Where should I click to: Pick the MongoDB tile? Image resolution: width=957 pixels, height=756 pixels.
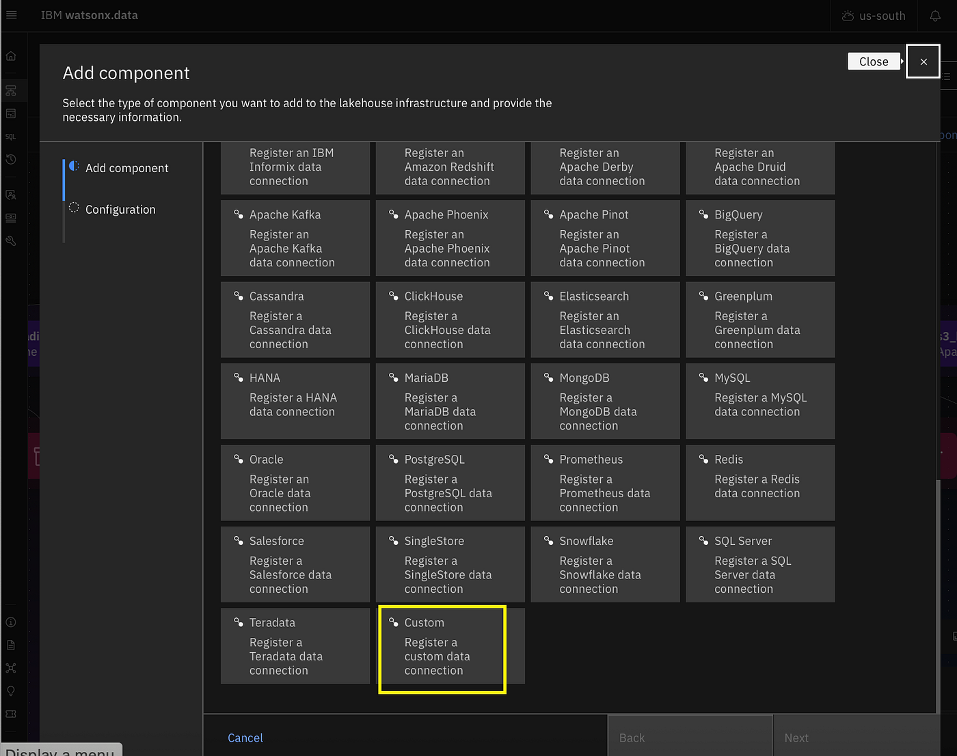pos(606,402)
